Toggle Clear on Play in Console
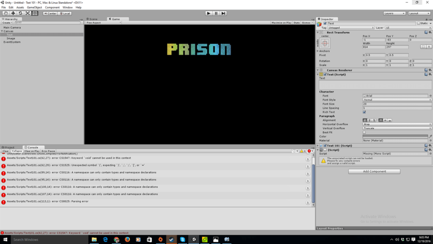This screenshot has width=433, height=244. point(32,151)
